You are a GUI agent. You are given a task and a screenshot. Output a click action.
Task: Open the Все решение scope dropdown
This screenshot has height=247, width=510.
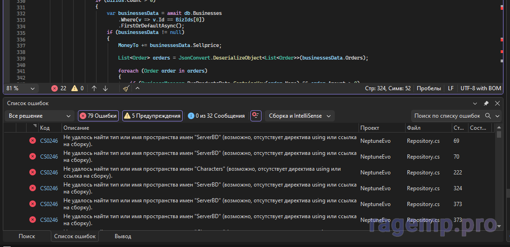pos(39,116)
